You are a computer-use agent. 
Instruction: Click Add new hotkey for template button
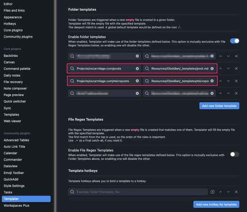click(x=216, y=204)
